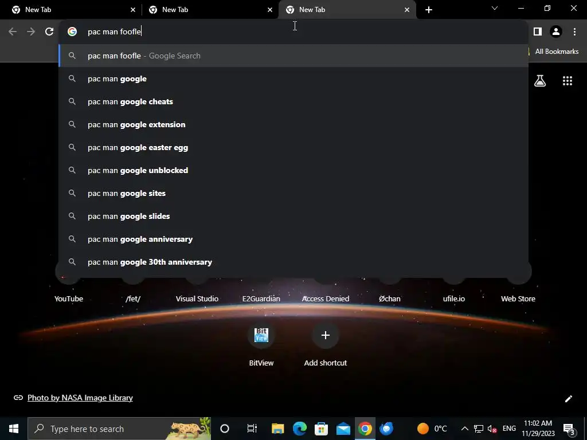Click the Chrome icon in the taskbar

[x=365, y=429]
